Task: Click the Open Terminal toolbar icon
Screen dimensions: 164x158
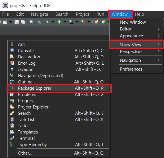Action: [31, 22]
